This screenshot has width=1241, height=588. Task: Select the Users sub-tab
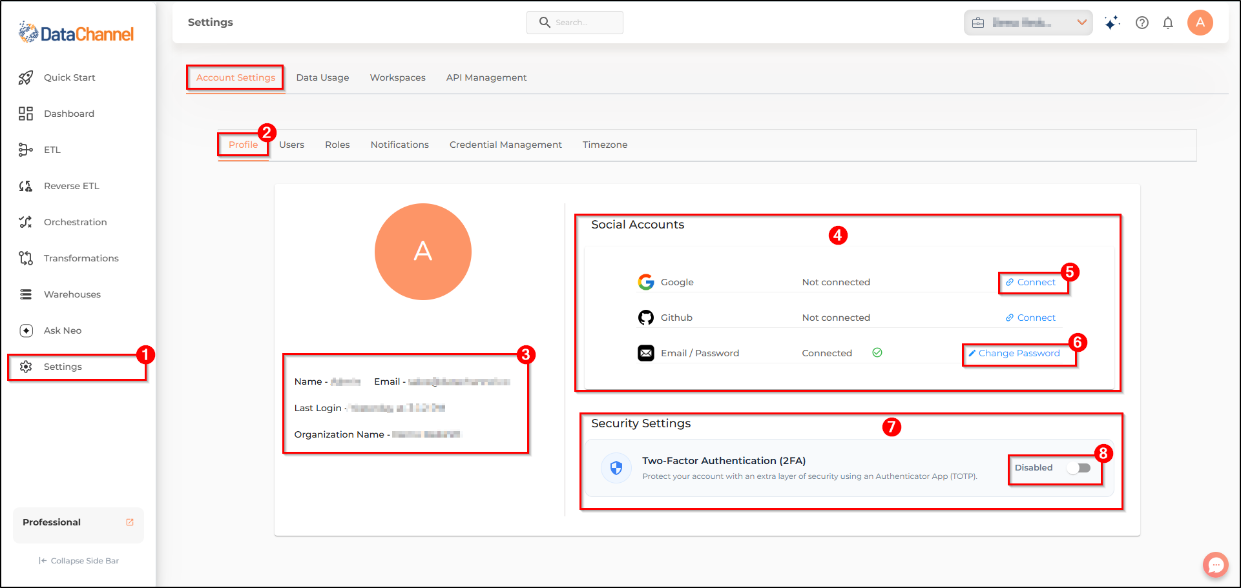[x=292, y=145]
